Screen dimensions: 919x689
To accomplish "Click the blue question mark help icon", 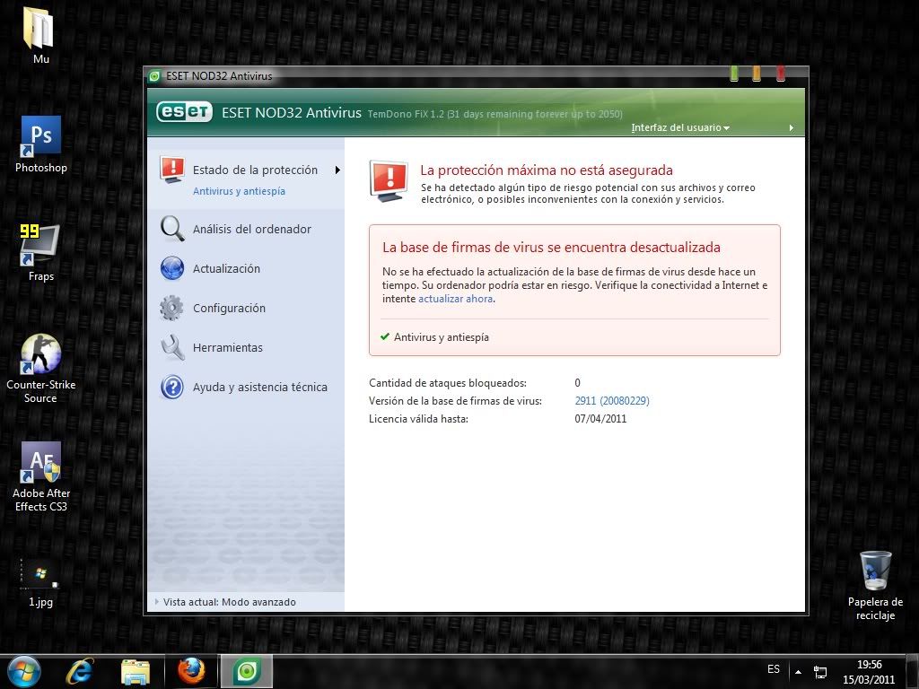I will (x=172, y=387).
